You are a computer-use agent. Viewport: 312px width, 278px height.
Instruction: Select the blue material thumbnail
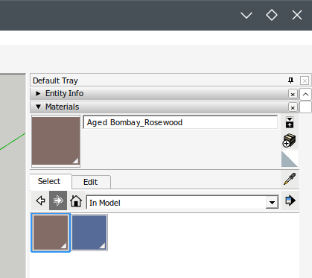tap(89, 233)
